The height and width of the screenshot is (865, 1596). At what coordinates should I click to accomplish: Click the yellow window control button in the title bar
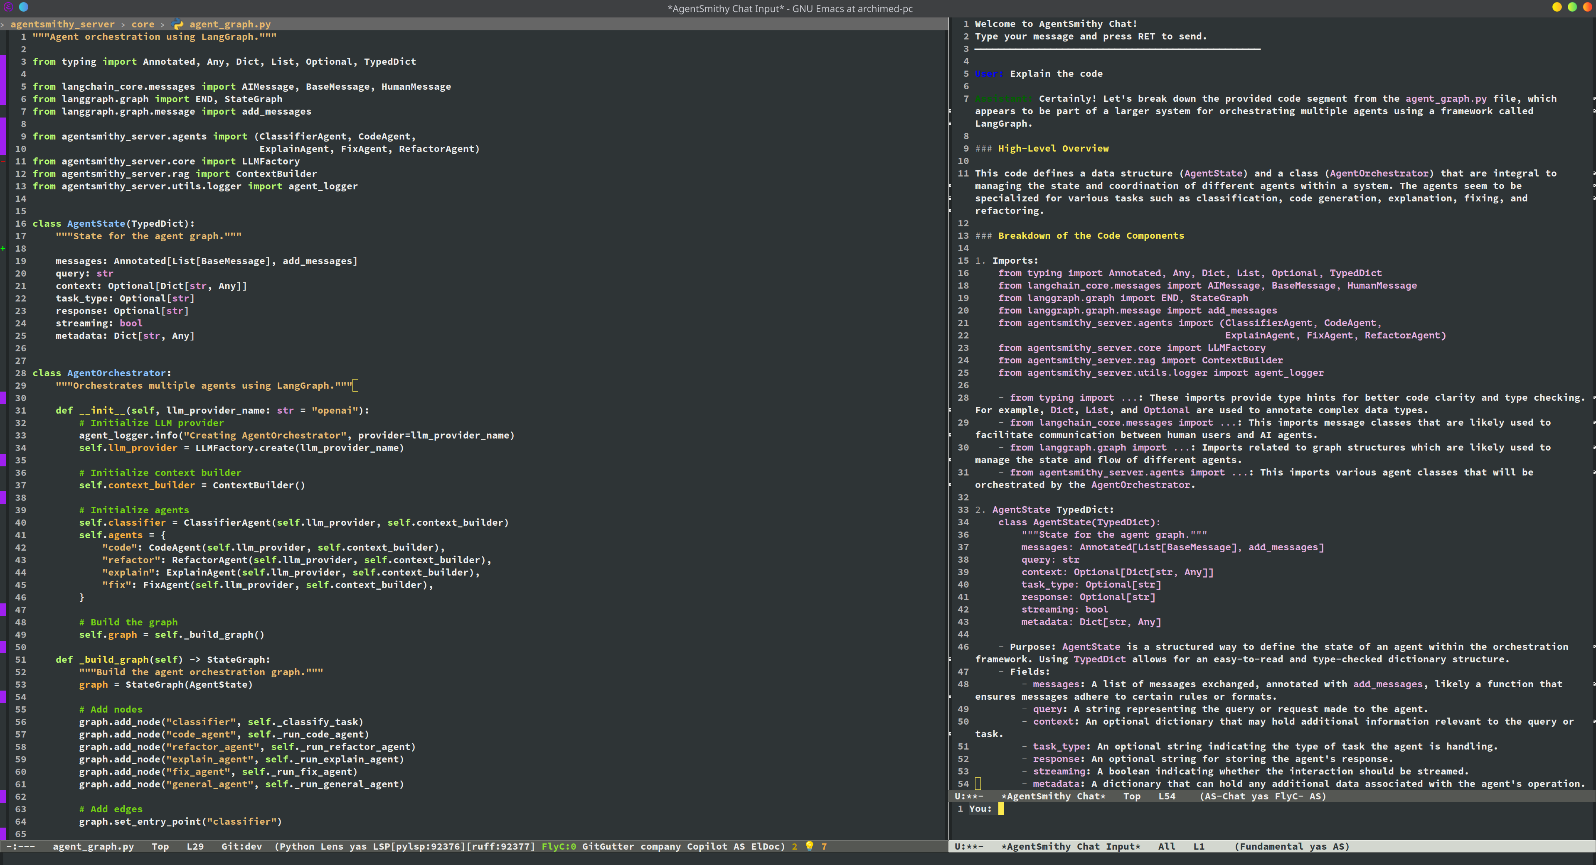point(1557,7)
